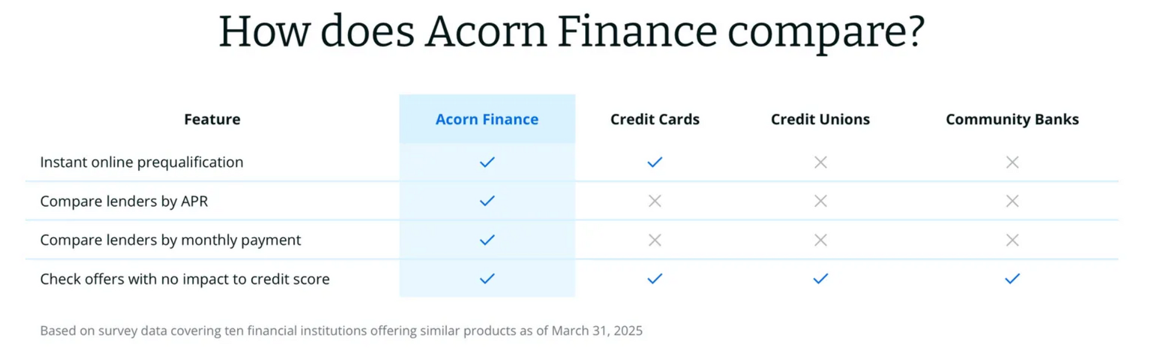Select the Credit Unions column header
Image resolution: width=1156 pixels, height=358 pixels.
[x=820, y=119]
